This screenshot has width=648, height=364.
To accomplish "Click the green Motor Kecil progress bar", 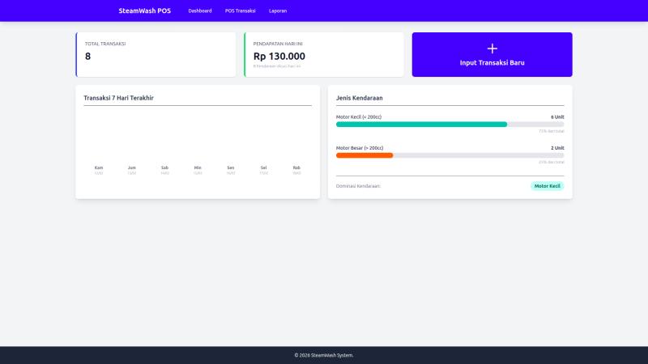I will pos(421,125).
